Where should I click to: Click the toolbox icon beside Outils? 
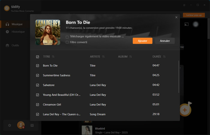click(7, 45)
